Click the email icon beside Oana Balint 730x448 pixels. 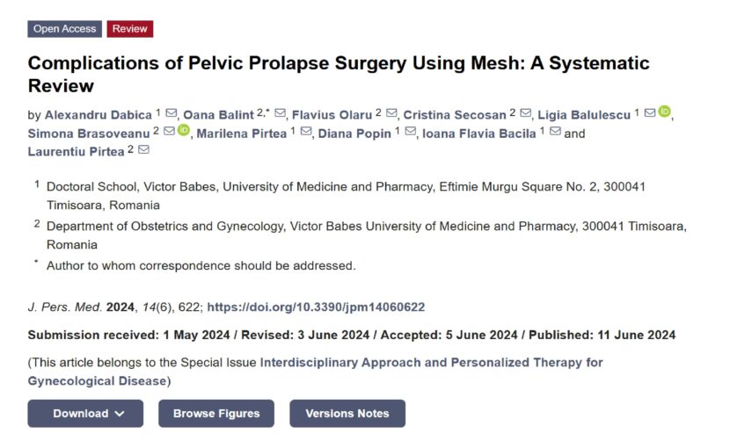pos(280,113)
